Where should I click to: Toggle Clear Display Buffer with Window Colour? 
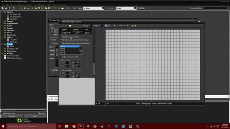tap(61, 43)
